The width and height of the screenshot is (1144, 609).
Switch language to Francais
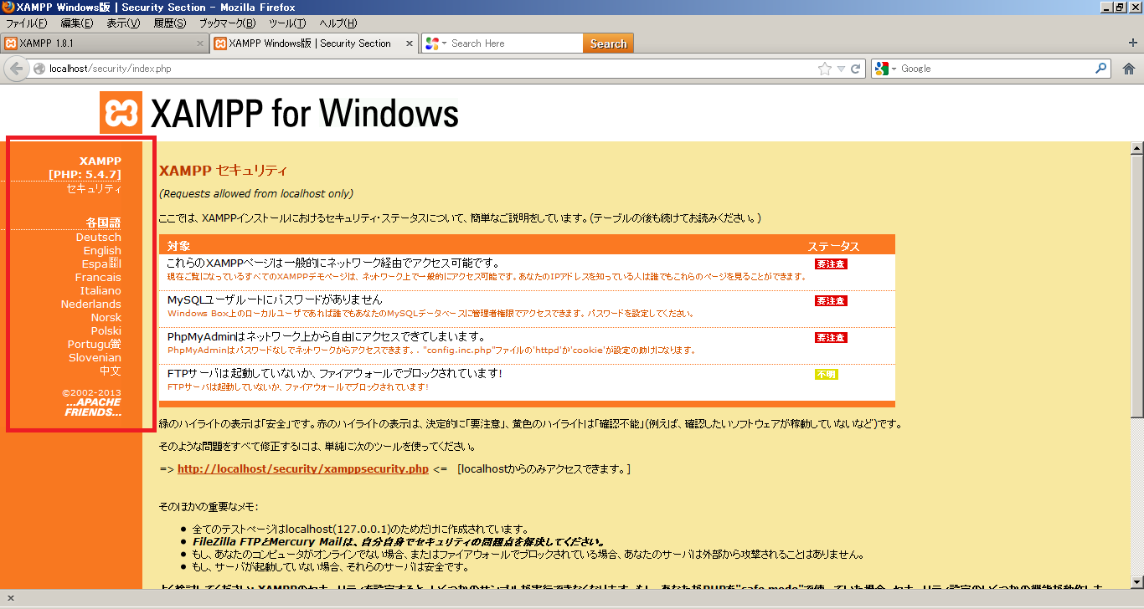coord(98,277)
